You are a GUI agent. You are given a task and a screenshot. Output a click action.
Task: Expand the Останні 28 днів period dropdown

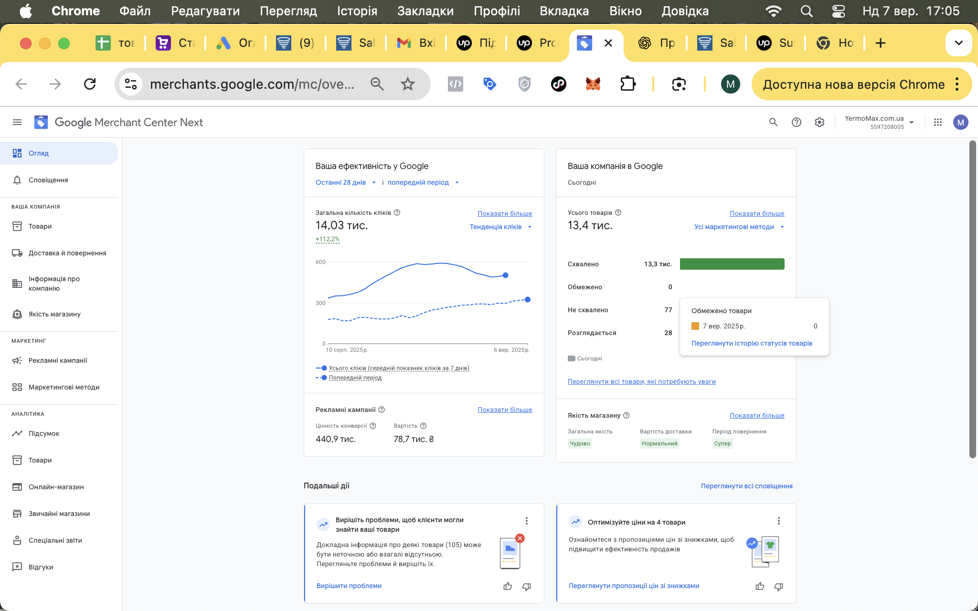tap(346, 182)
